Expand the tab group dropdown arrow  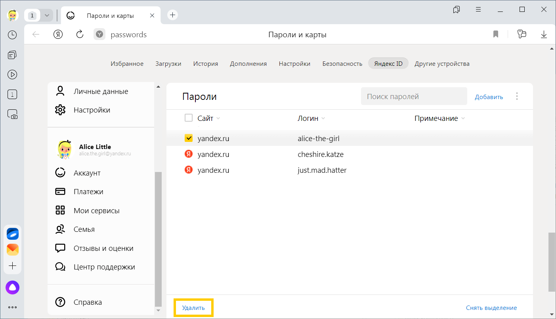coord(47,15)
